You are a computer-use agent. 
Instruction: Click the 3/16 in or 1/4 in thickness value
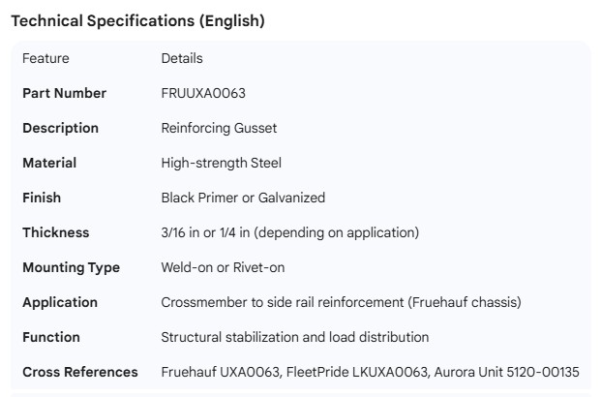[x=289, y=232]
